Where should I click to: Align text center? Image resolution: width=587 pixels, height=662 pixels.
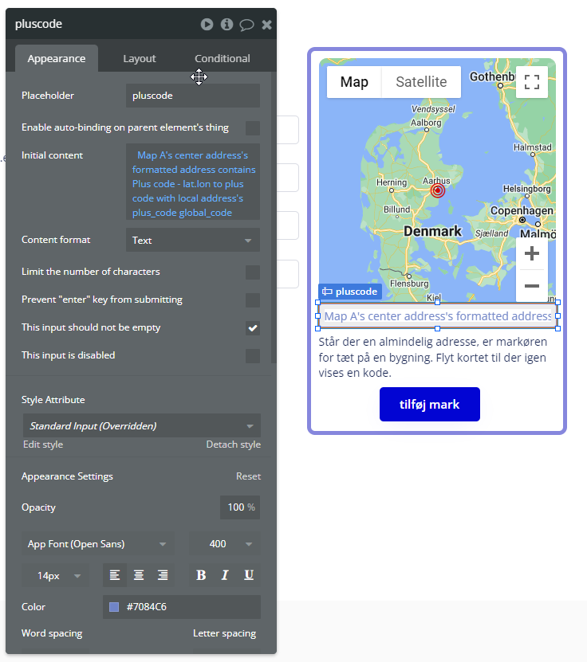click(139, 575)
